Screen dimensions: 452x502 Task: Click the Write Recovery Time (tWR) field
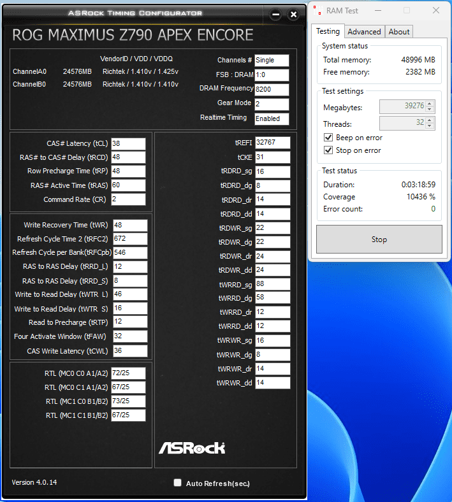click(x=131, y=225)
